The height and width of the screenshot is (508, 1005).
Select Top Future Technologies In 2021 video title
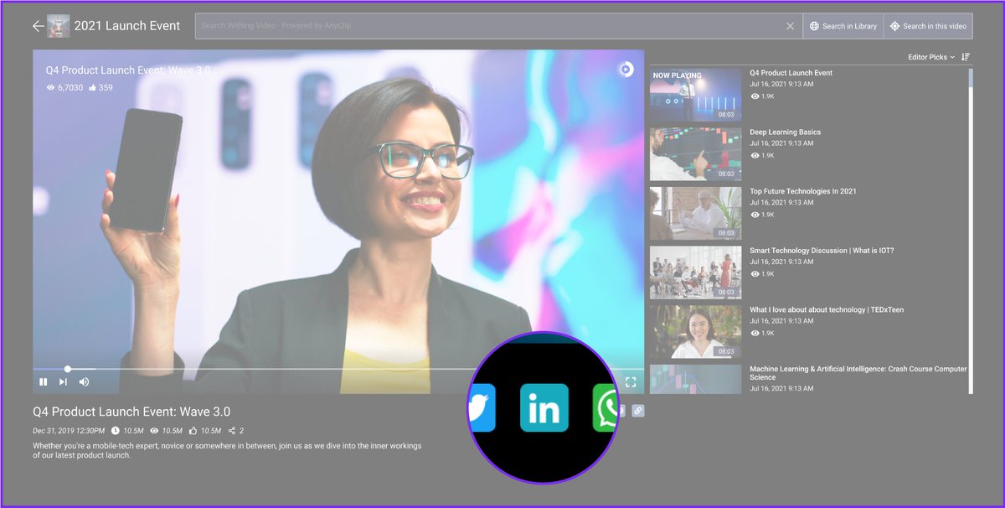tap(803, 191)
